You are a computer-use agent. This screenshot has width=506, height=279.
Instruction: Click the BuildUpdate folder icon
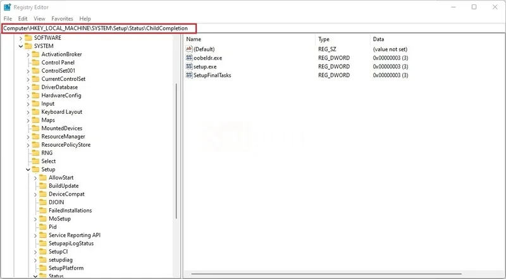pyautogui.click(x=43, y=185)
